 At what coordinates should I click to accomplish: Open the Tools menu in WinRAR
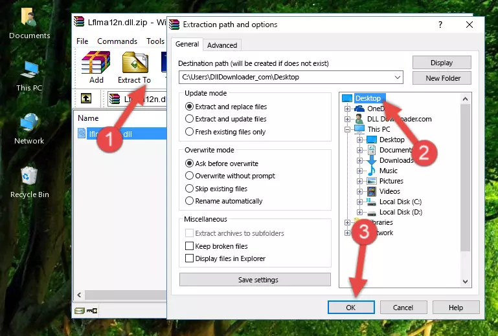[155, 41]
